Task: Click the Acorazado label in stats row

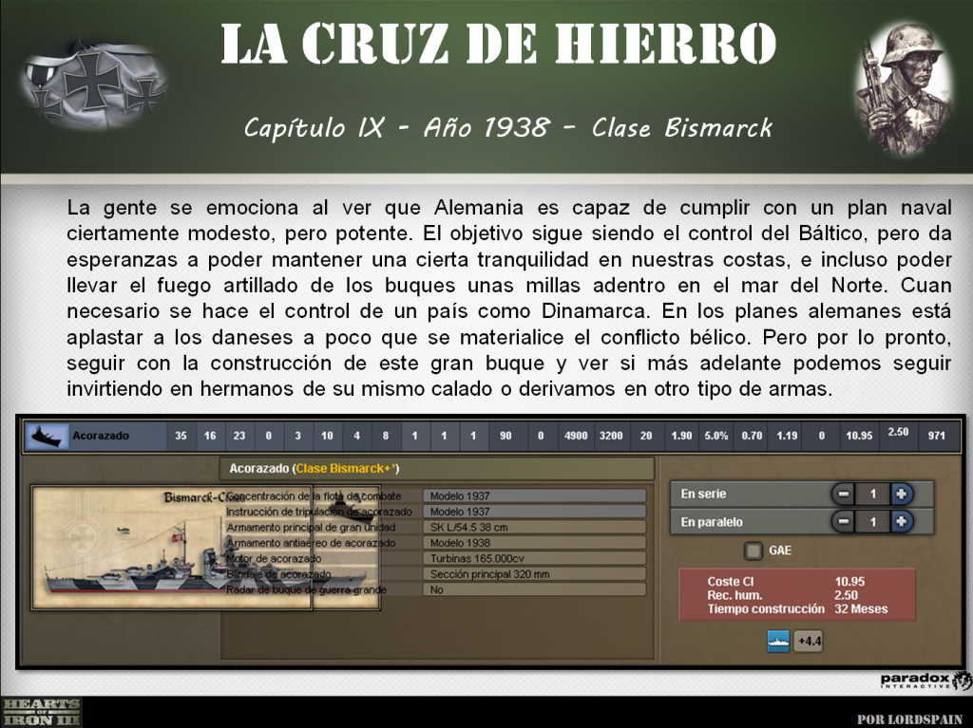Action: point(101,436)
